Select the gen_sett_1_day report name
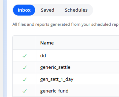This screenshot has width=119, height=97. (x=57, y=79)
